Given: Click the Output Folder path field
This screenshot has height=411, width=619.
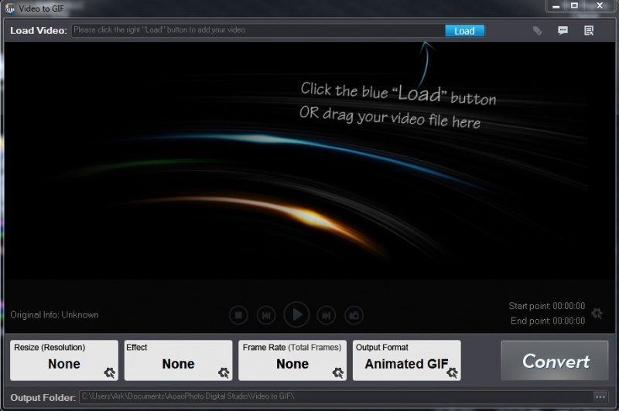Looking at the screenshot, I should coord(333,397).
